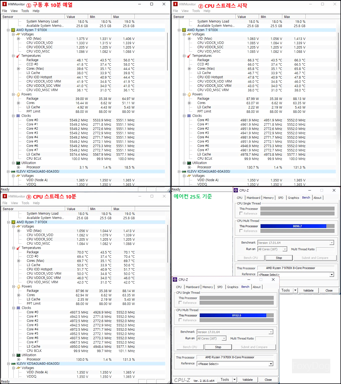
Task: Click the Temperatures thermometer icon in HWMonitor window ①
Action: (x=18, y=56)
